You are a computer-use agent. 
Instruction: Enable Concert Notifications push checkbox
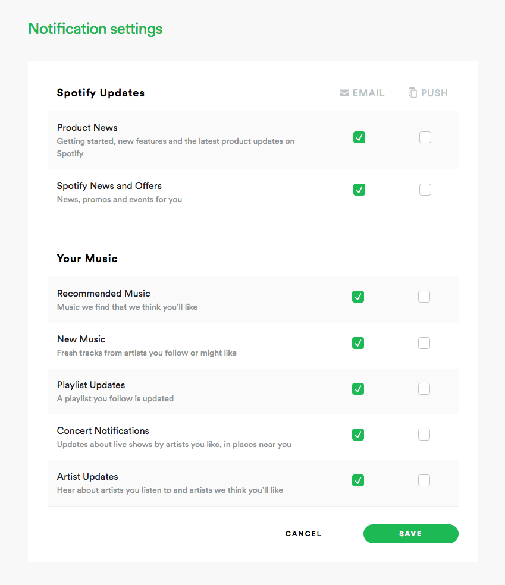[x=424, y=435]
